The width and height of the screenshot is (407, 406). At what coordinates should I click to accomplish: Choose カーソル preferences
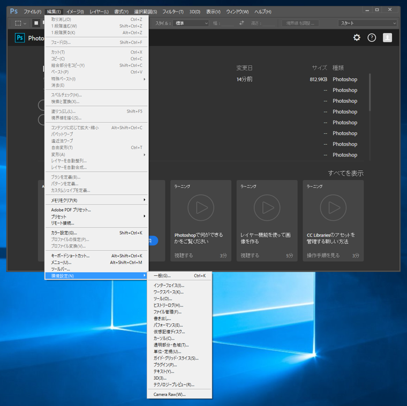coord(179,339)
